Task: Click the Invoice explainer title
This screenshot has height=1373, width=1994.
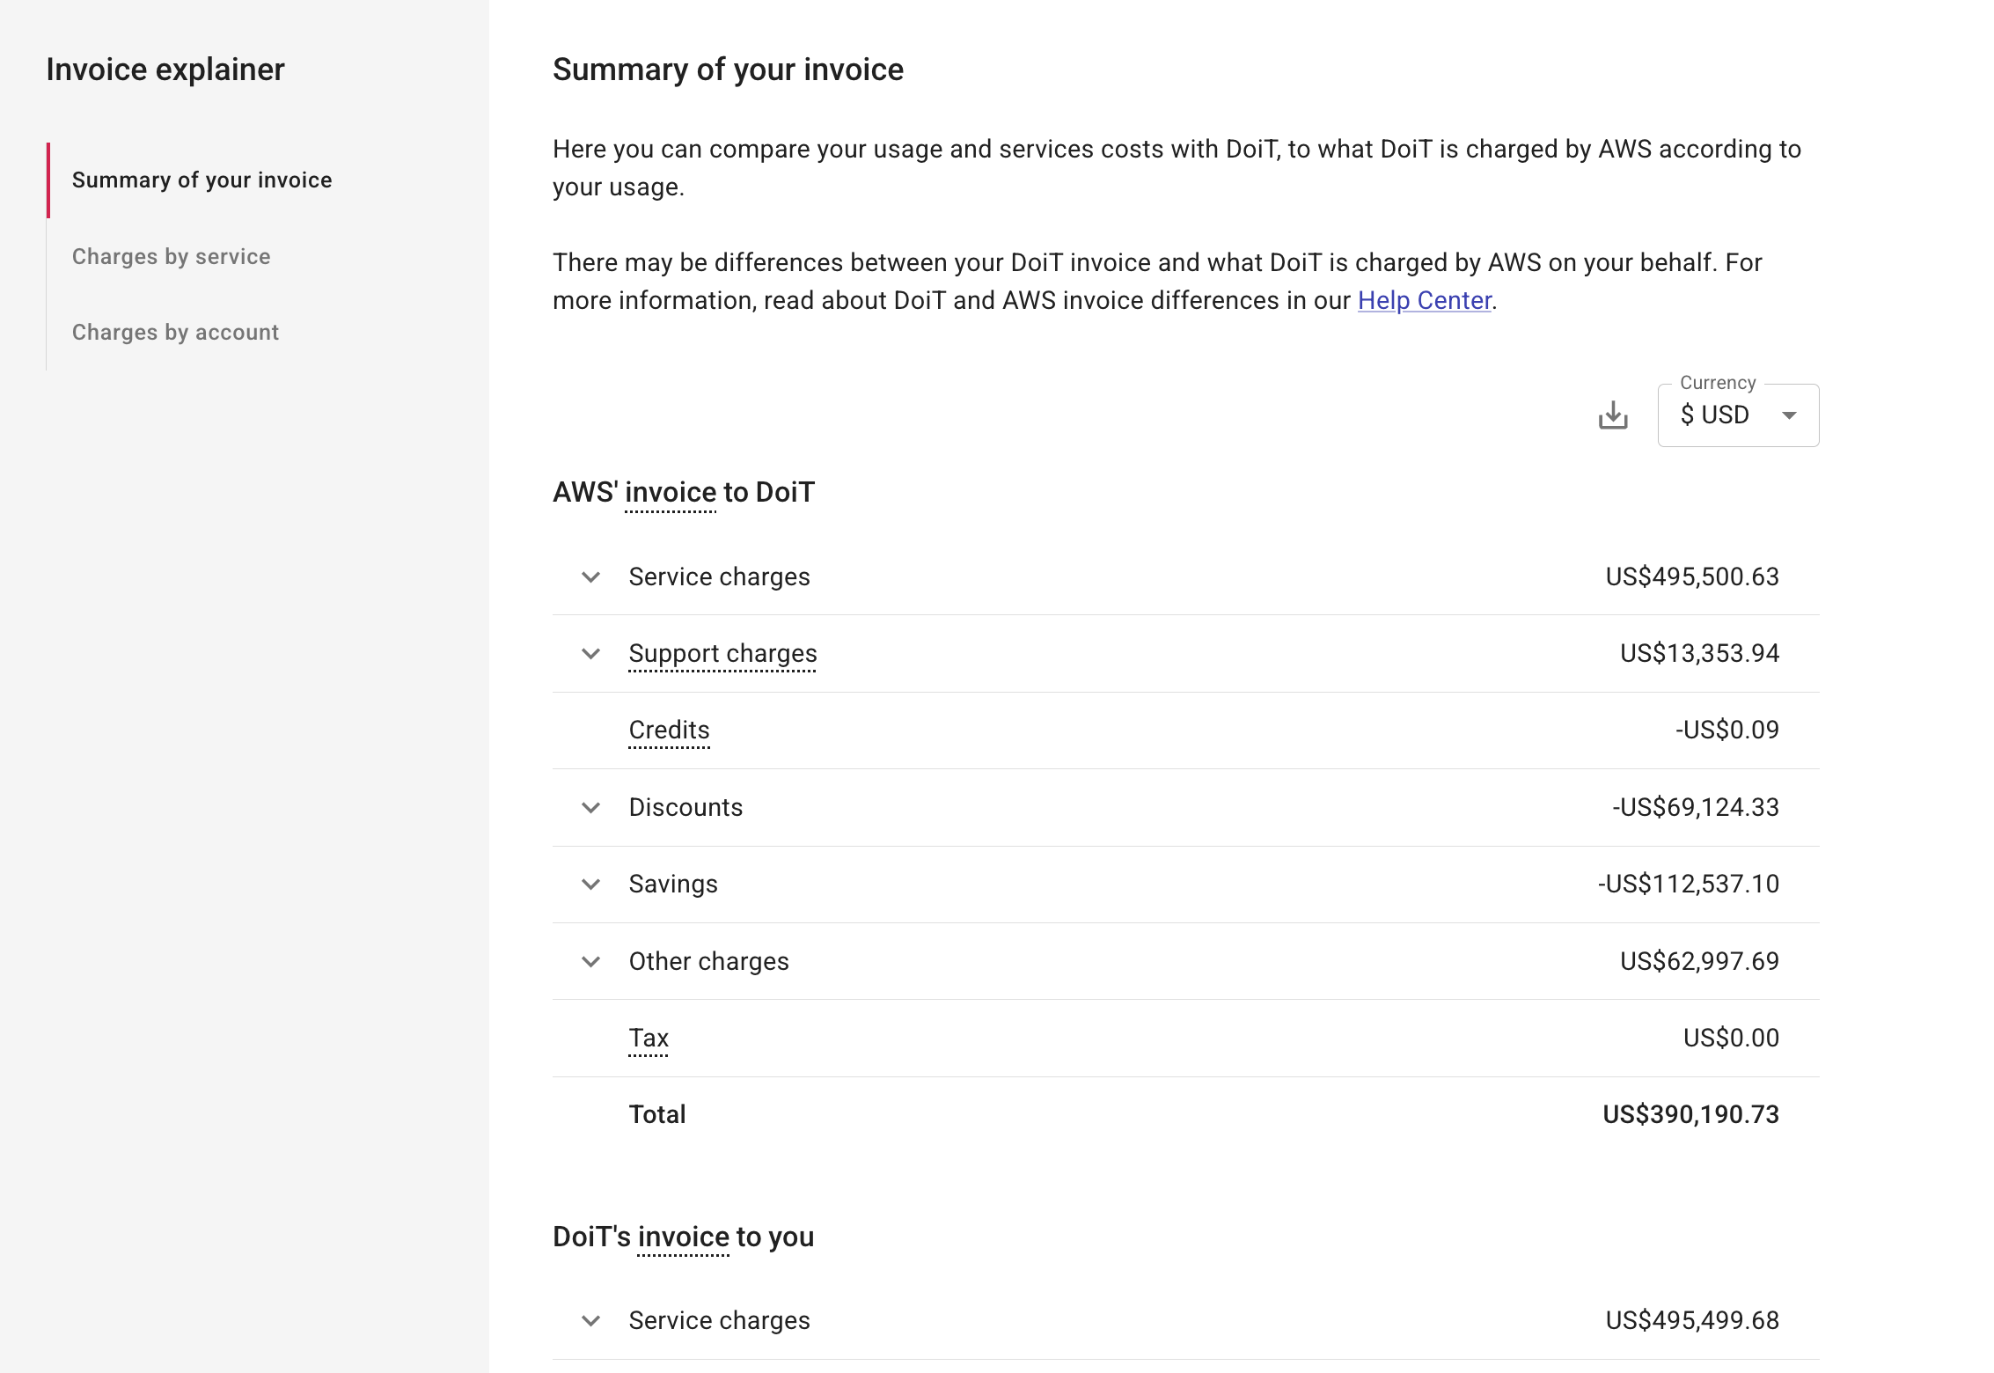Action: tap(165, 70)
